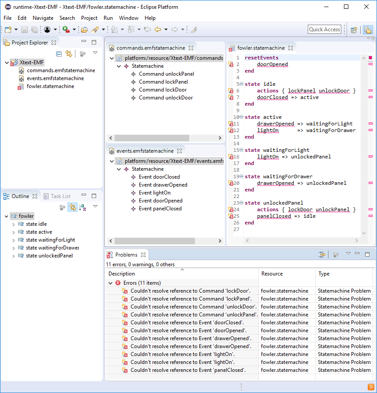
Task: Maximize the Project Explorer view
Action: [x=94, y=42]
